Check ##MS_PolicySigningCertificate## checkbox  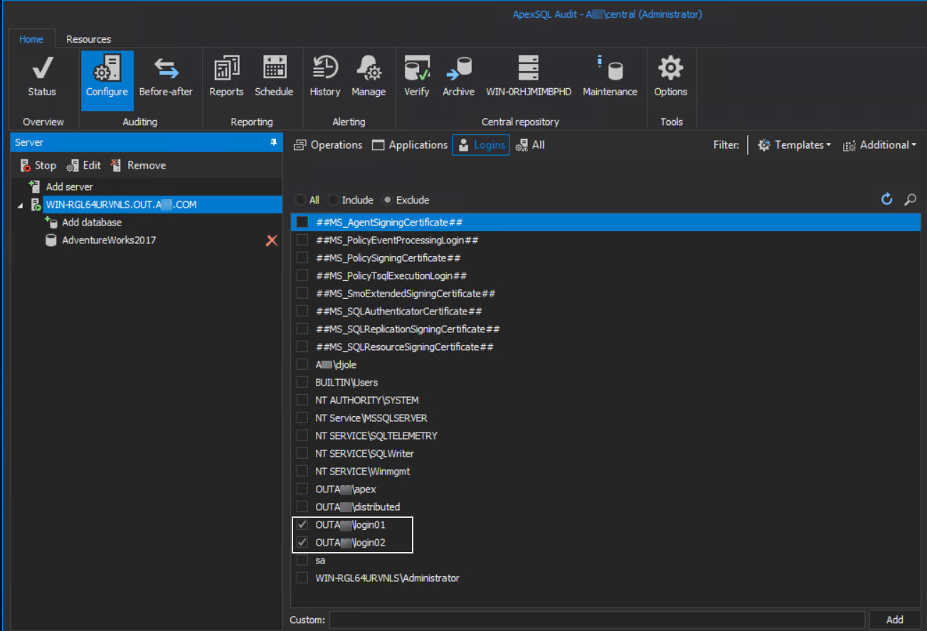click(x=302, y=258)
